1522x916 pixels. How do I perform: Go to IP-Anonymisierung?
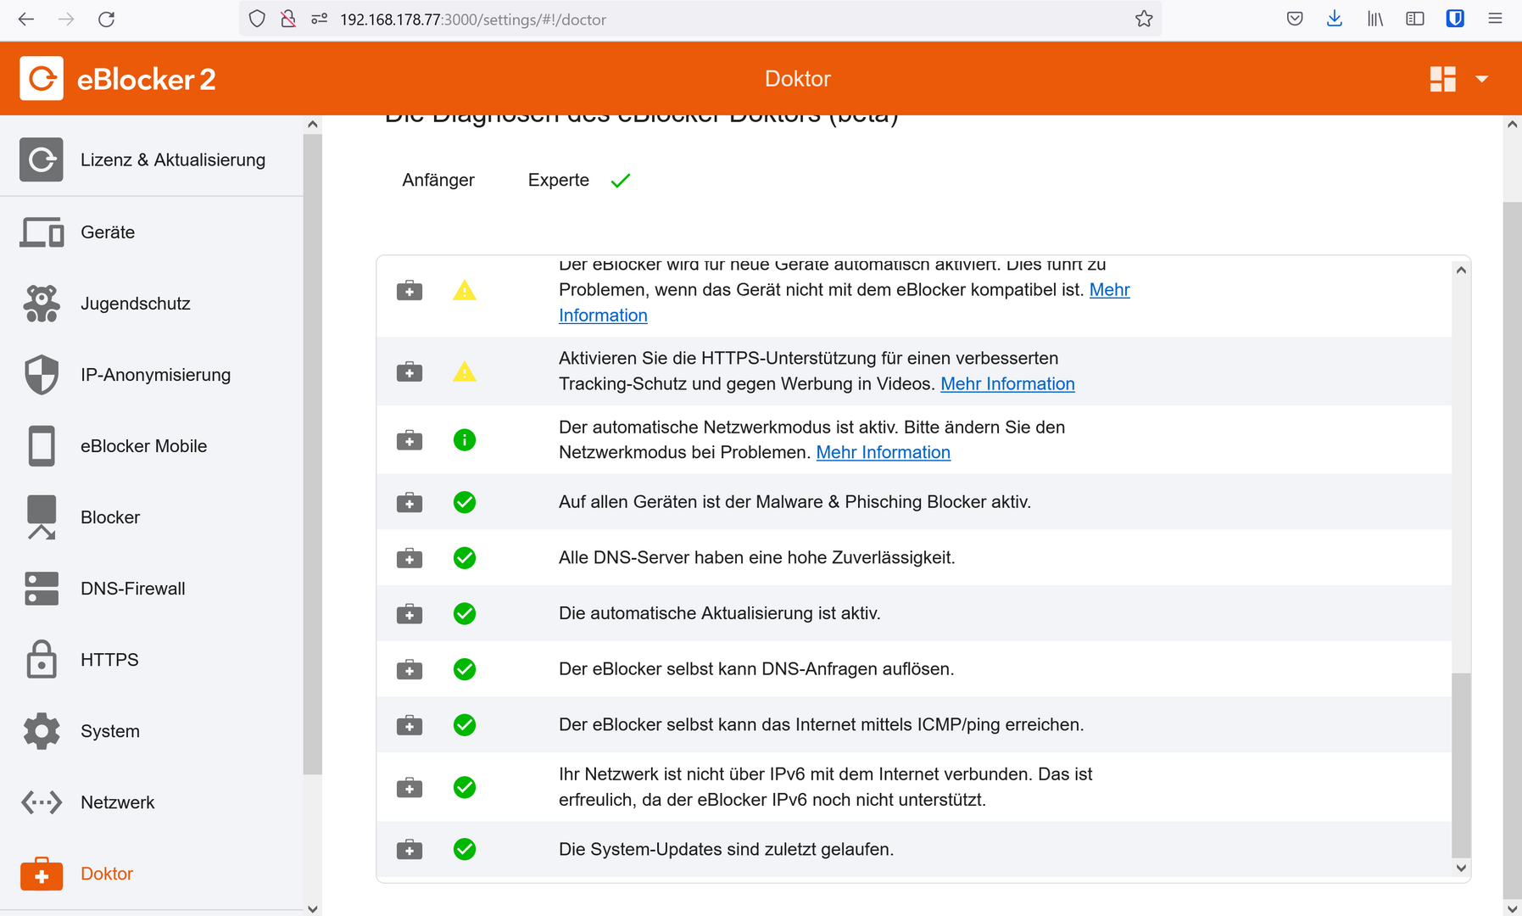152,375
